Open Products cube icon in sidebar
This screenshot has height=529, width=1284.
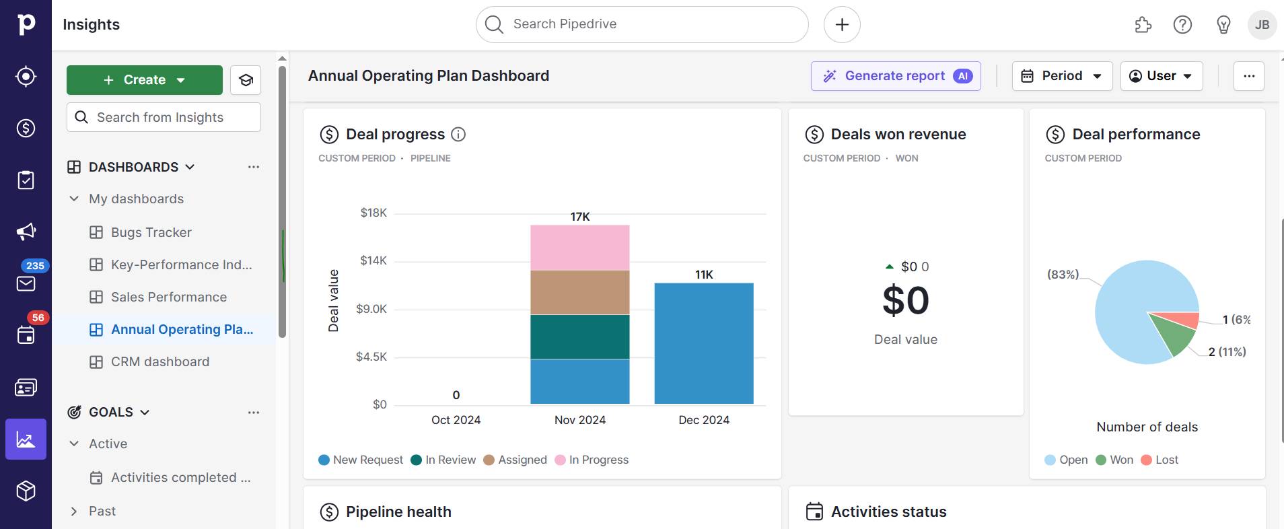(x=26, y=491)
